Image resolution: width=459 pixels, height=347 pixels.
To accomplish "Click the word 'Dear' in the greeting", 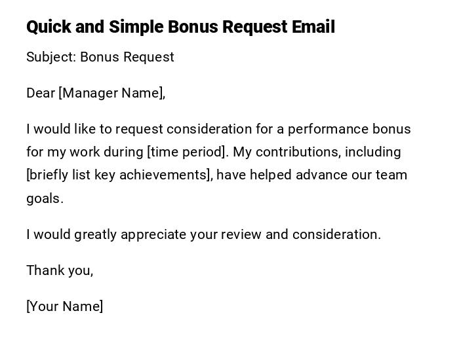I will click(41, 93).
